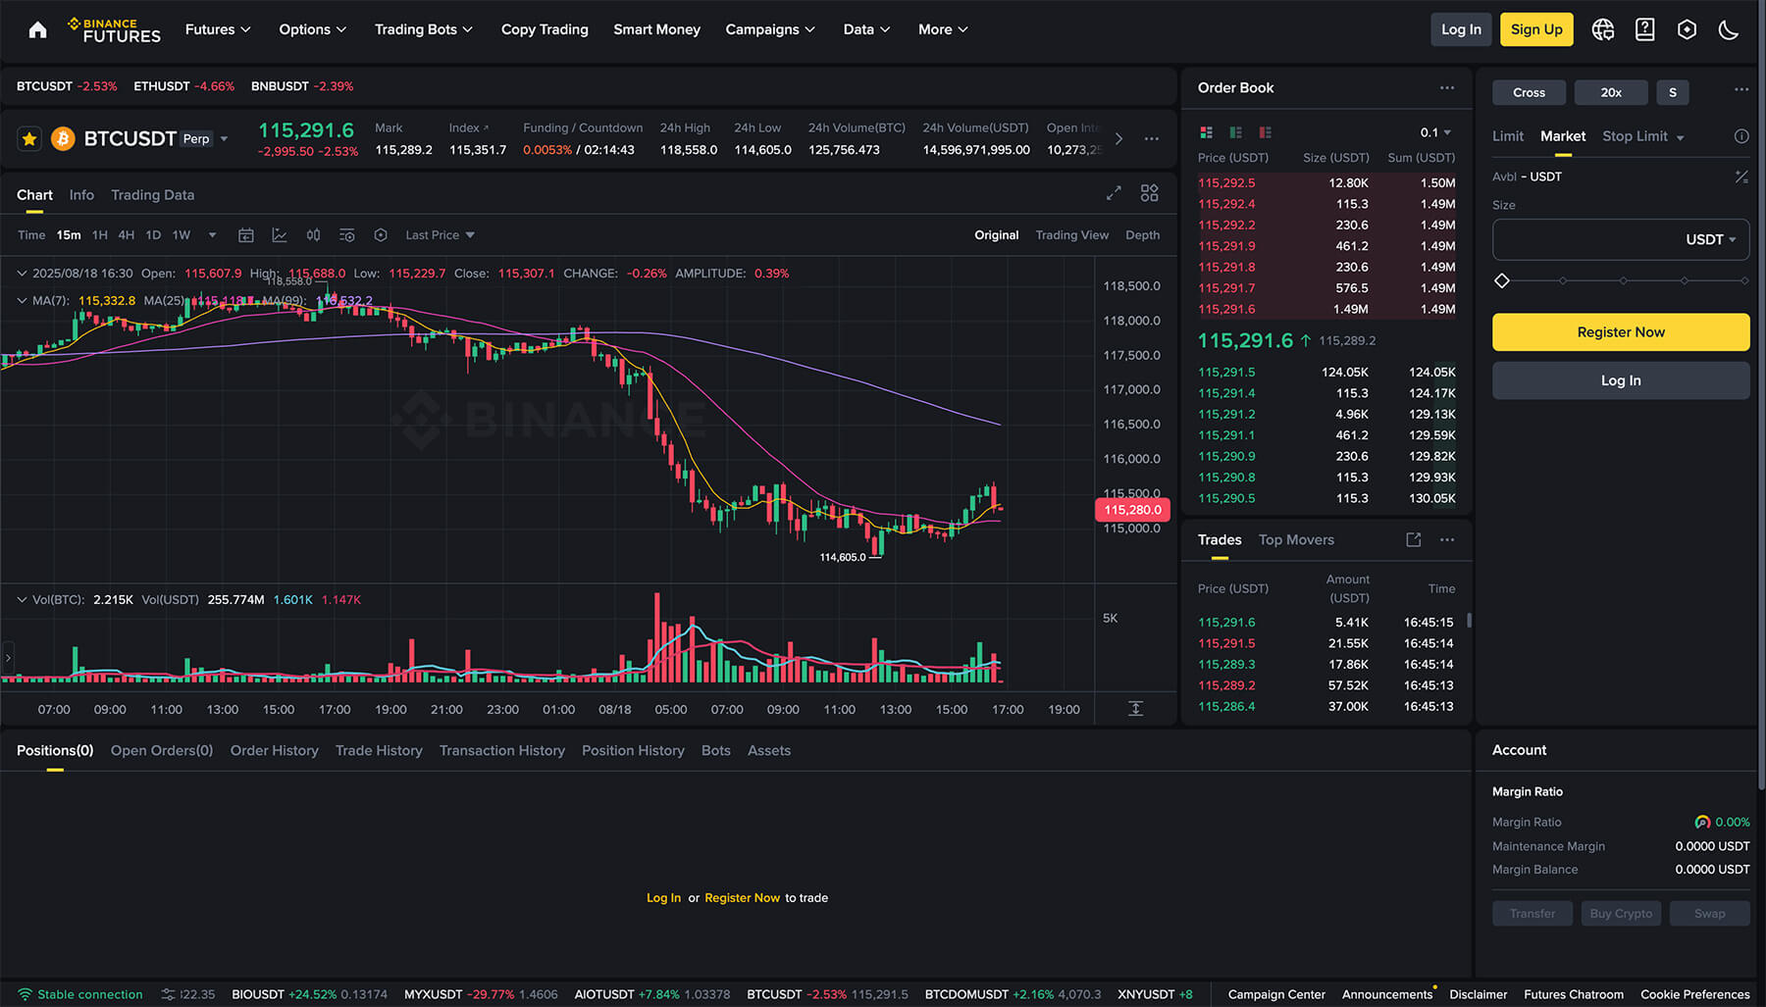Open Trades panel in popout window
Viewport: 1766px width, 1007px height.
[1414, 540]
